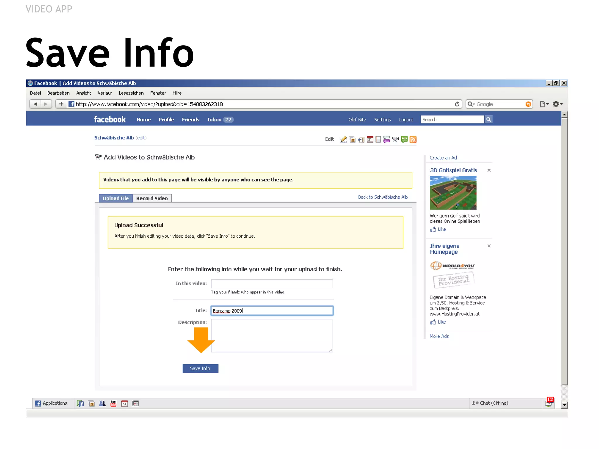Open the Fenster menu
Image resolution: width=599 pixels, height=449 pixels.
click(x=158, y=93)
